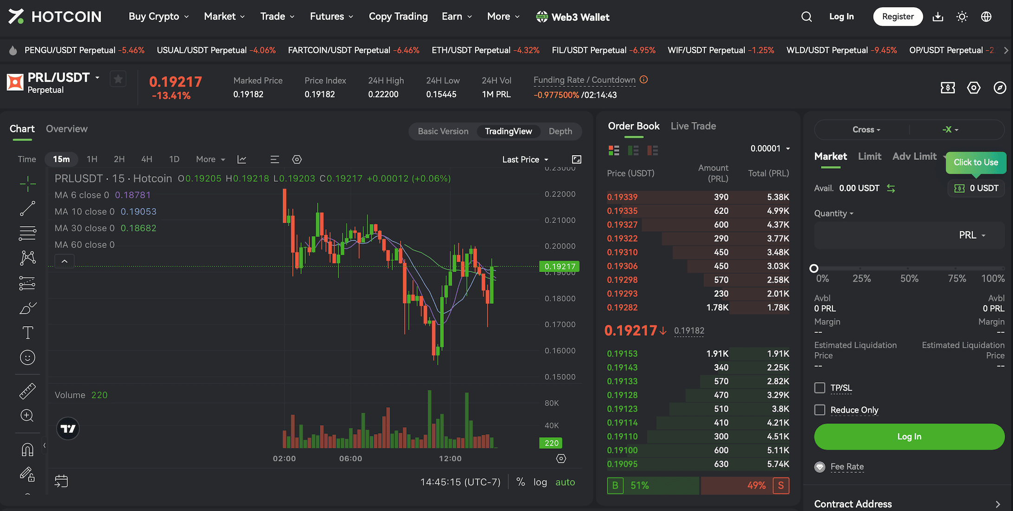The image size is (1013, 511).
Task: Select the Limit order tab
Action: coord(870,157)
